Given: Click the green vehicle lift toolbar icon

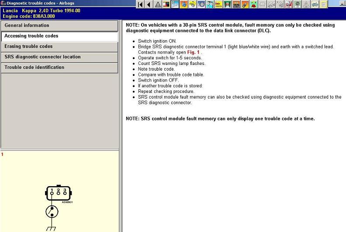Looking at the screenshot, I should (227, 4).
